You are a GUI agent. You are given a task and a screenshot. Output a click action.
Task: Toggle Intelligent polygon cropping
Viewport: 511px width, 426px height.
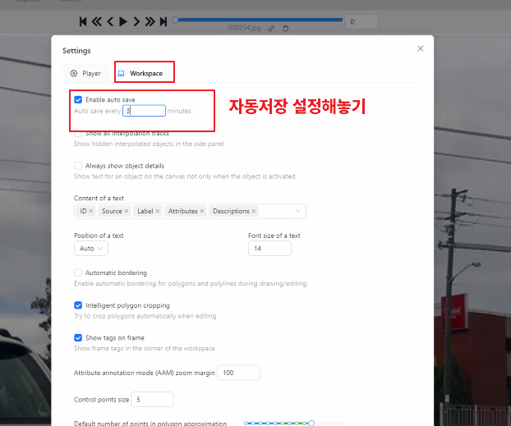point(78,305)
